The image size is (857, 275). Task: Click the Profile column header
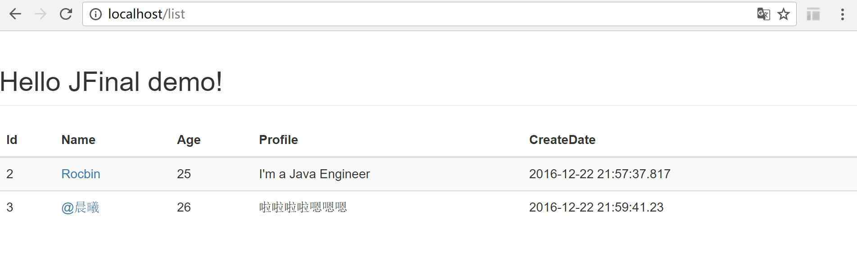click(x=278, y=140)
